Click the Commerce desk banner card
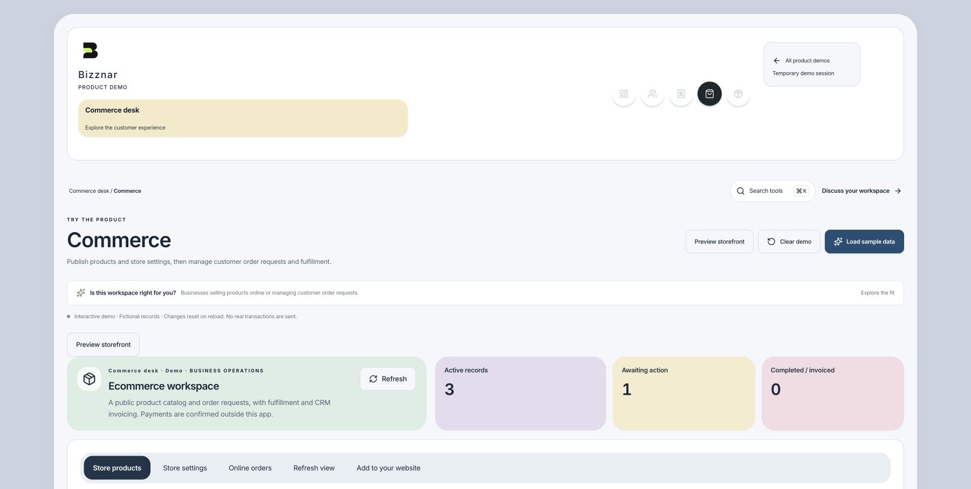This screenshot has height=489, width=971. point(243,118)
